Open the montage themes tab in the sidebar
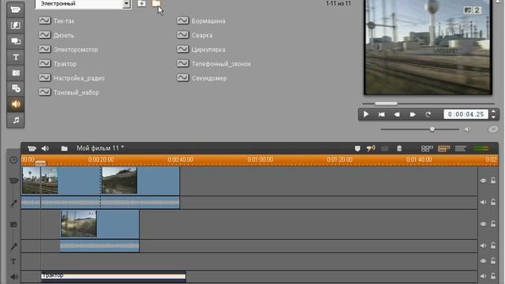 click(16, 41)
